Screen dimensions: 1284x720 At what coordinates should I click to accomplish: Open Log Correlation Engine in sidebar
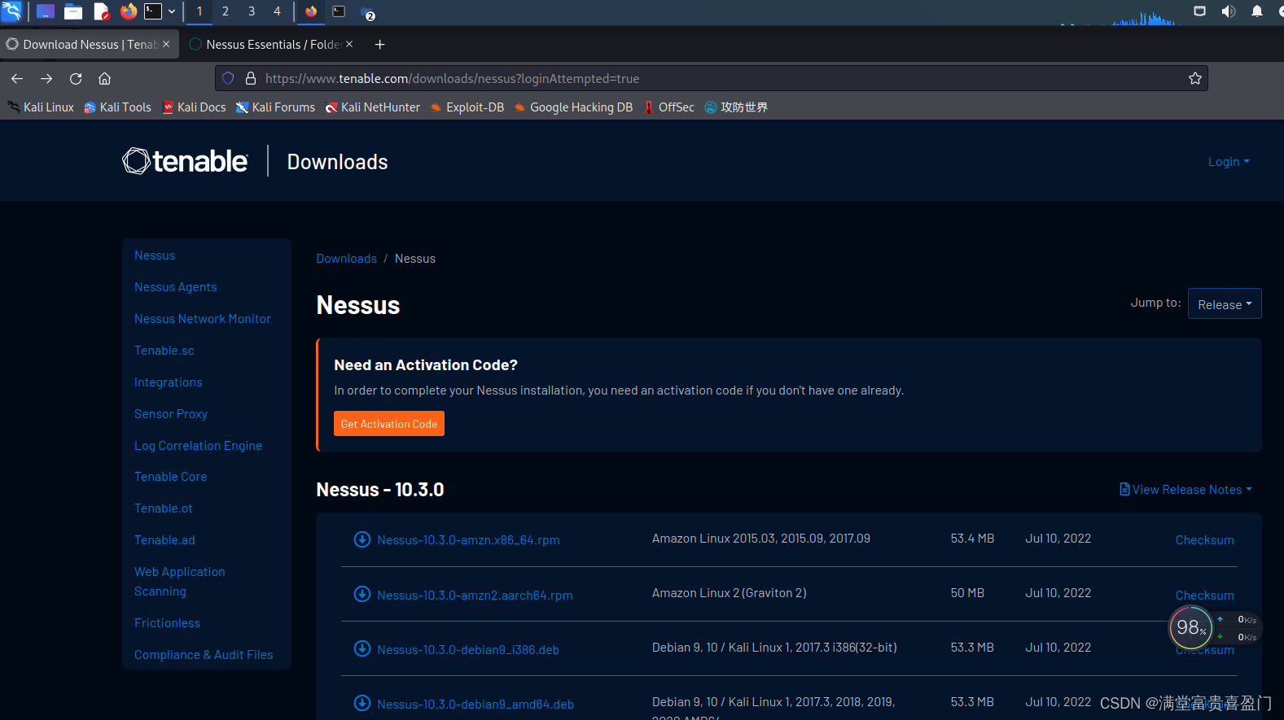point(198,446)
